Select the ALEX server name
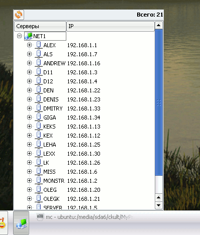This screenshot has height=235, width=200. [x=49, y=45]
